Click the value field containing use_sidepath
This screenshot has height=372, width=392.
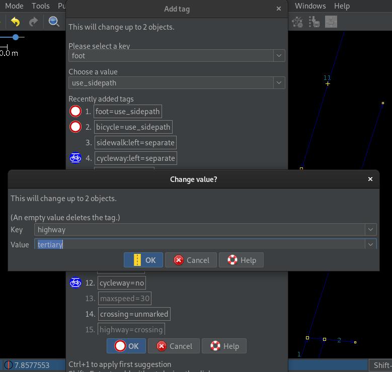coord(171,82)
